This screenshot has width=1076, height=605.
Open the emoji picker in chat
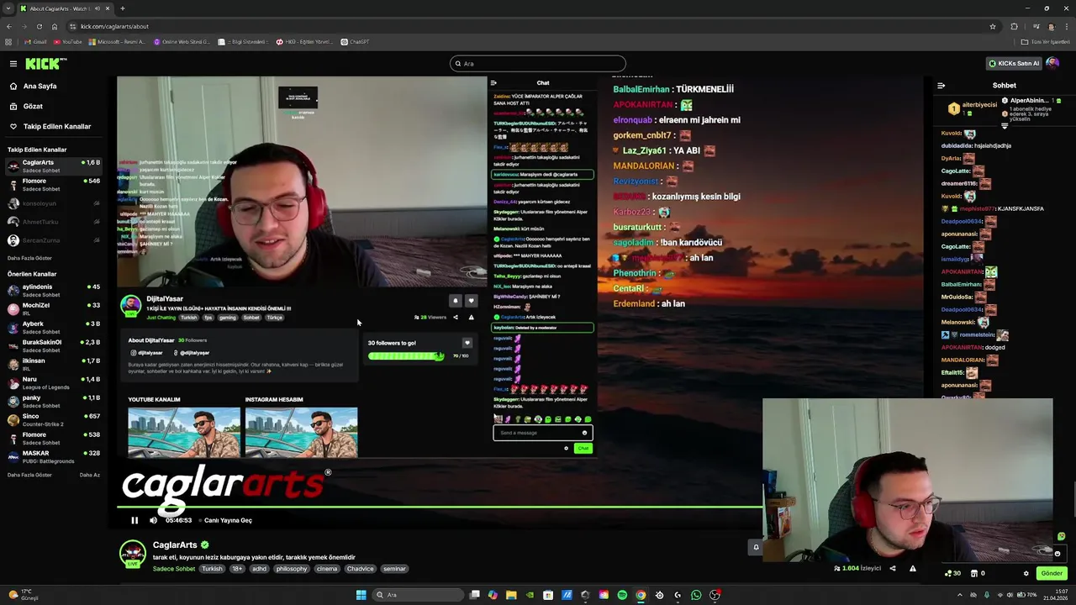1058,554
